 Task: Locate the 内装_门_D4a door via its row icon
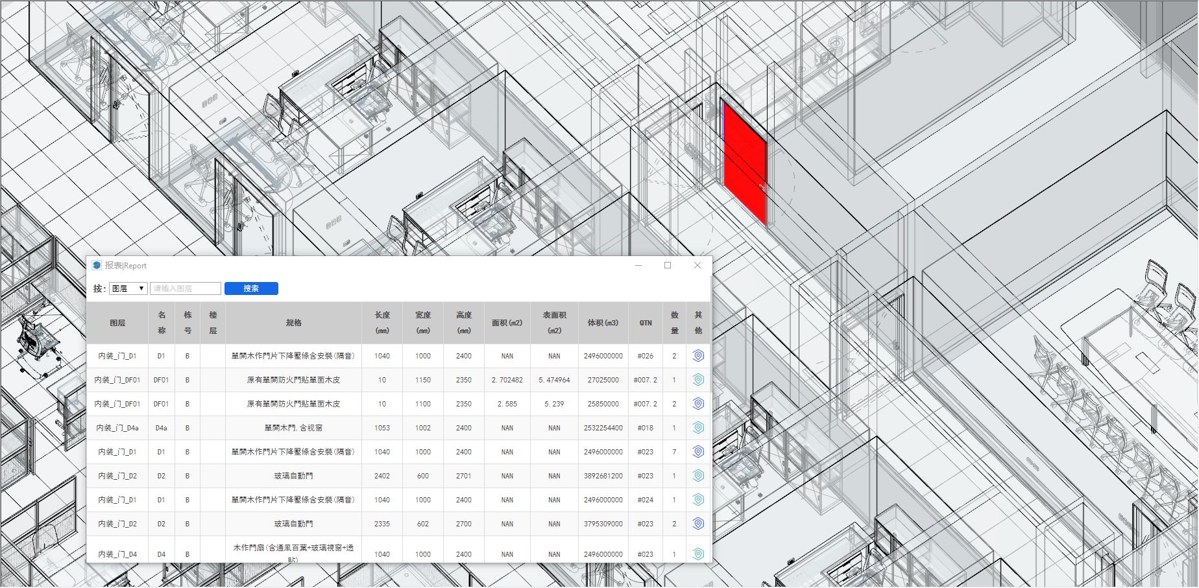point(698,428)
